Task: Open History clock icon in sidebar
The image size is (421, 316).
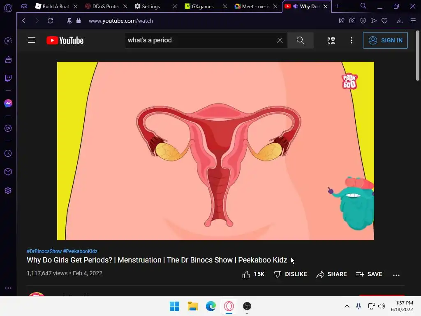Action: click(8, 153)
